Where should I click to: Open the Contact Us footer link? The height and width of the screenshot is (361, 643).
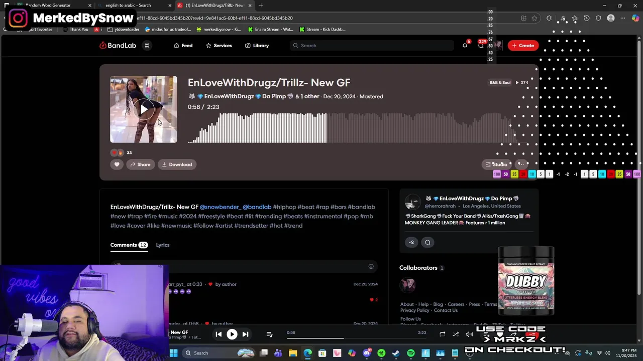(x=446, y=310)
